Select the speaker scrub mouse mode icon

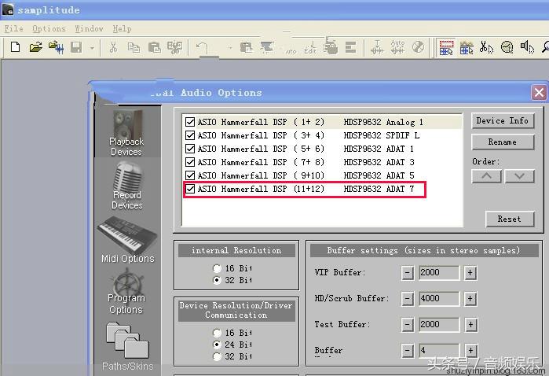(527, 47)
